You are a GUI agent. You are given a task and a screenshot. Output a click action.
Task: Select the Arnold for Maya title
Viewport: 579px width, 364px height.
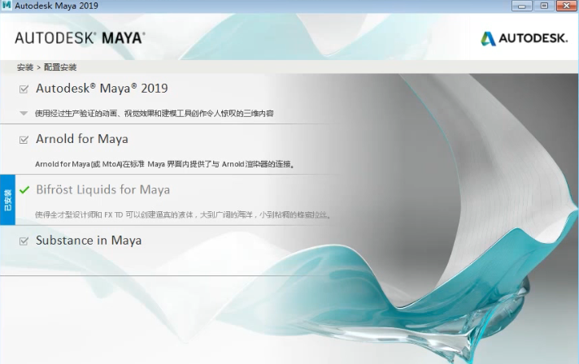82,139
